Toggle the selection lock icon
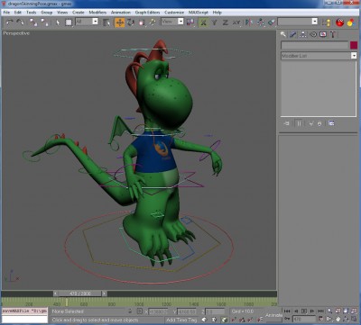 (x=130, y=311)
